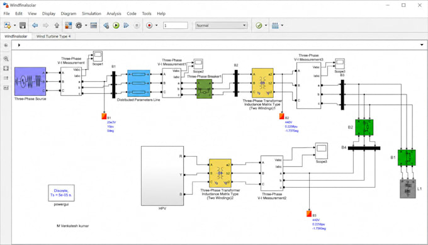Expand the gear icon dropdown arrow
This screenshot has height=245, width=428.
pyautogui.click(x=86, y=25)
